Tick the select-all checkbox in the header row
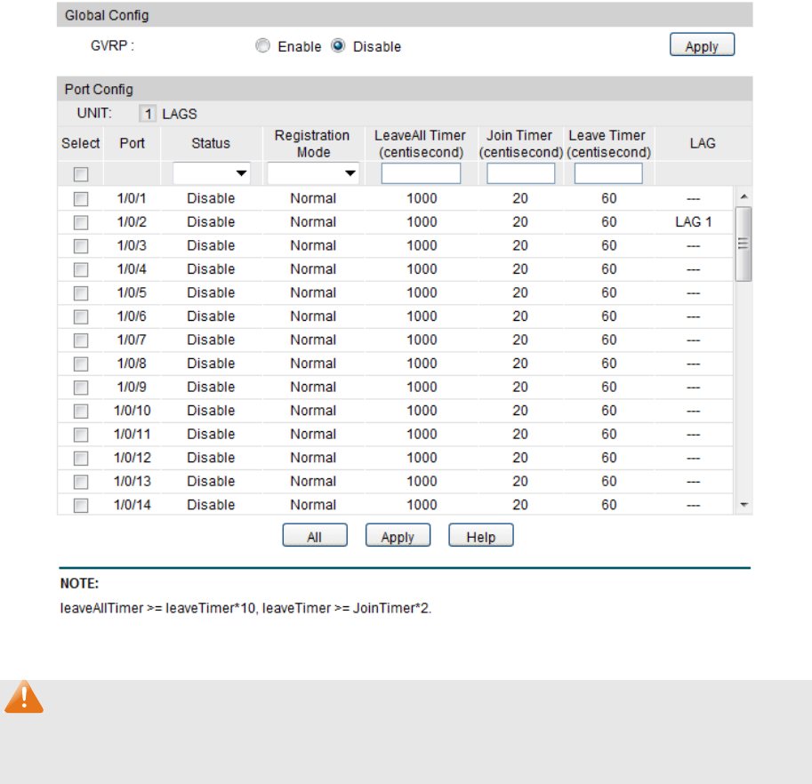This screenshot has height=784, width=812. [x=81, y=174]
